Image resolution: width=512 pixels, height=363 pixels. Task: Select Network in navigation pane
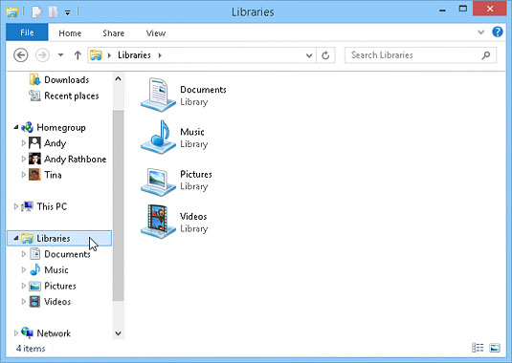(46, 333)
